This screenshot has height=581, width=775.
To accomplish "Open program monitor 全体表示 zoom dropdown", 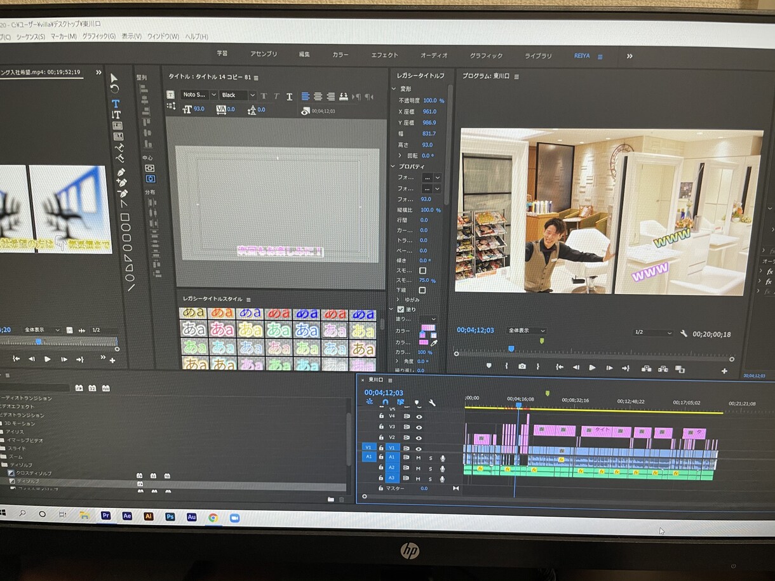I will (527, 331).
